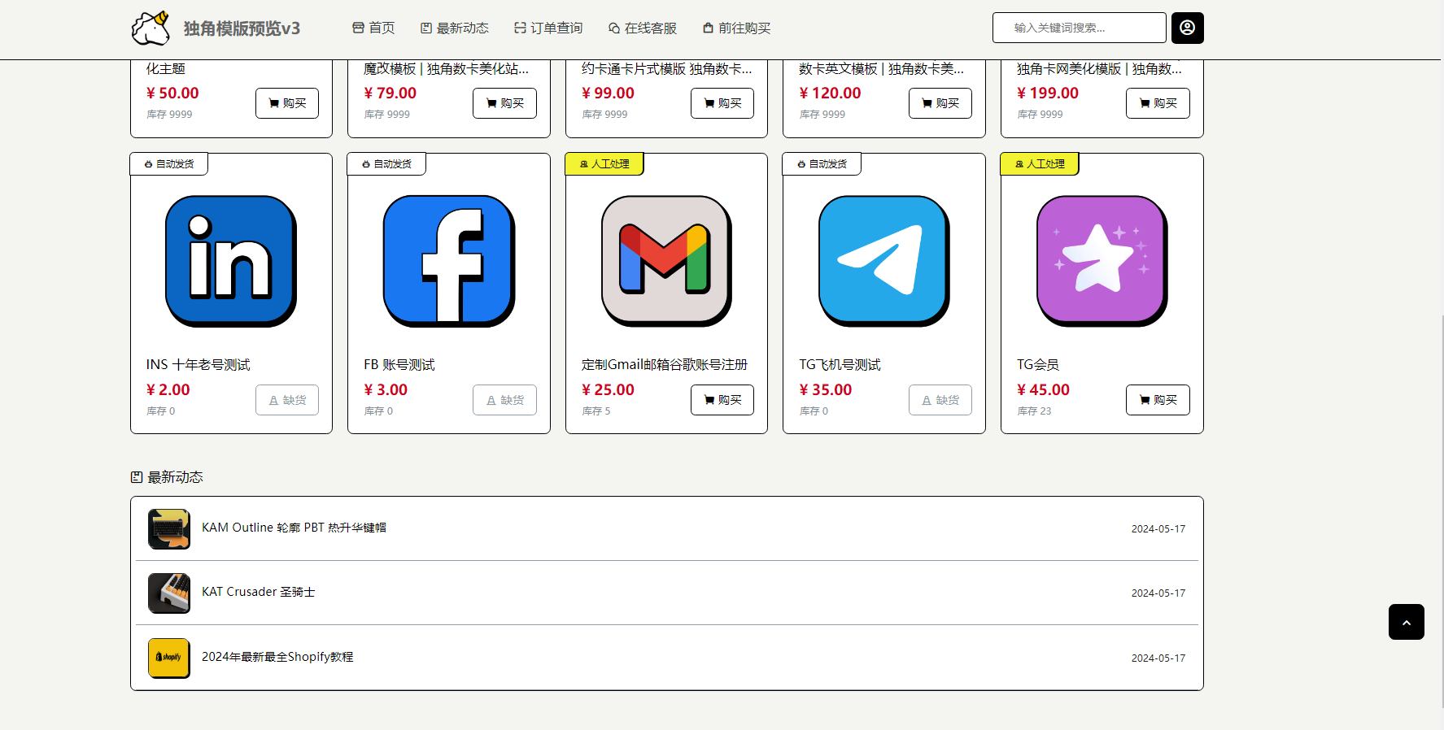Open 定制Gmail邮箱谷歌账号注册 product title

pos(664,365)
